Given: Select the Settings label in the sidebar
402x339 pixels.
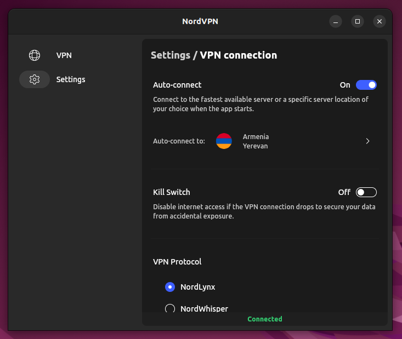Looking at the screenshot, I should point(71,79).
